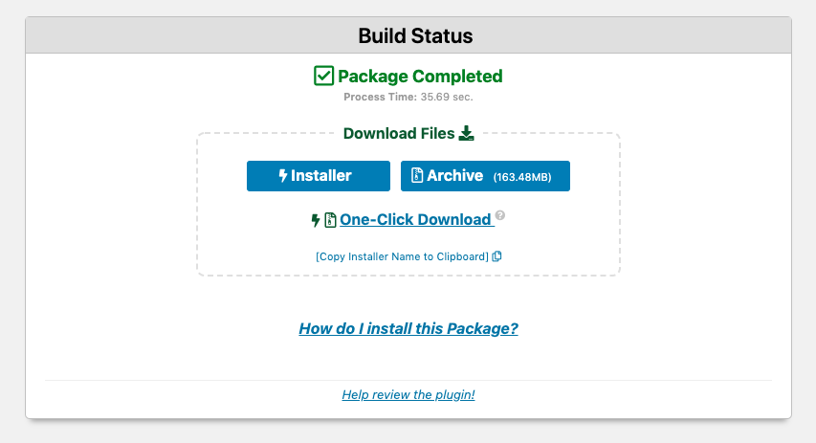Viewport: 816px width, 443px height.
Task: Click the download tray icon beside Download Files
Action: click(466, 133)
